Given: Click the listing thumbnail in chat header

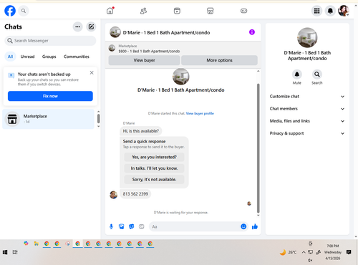Looking at the screenshot, I should [x=115, y=32].
